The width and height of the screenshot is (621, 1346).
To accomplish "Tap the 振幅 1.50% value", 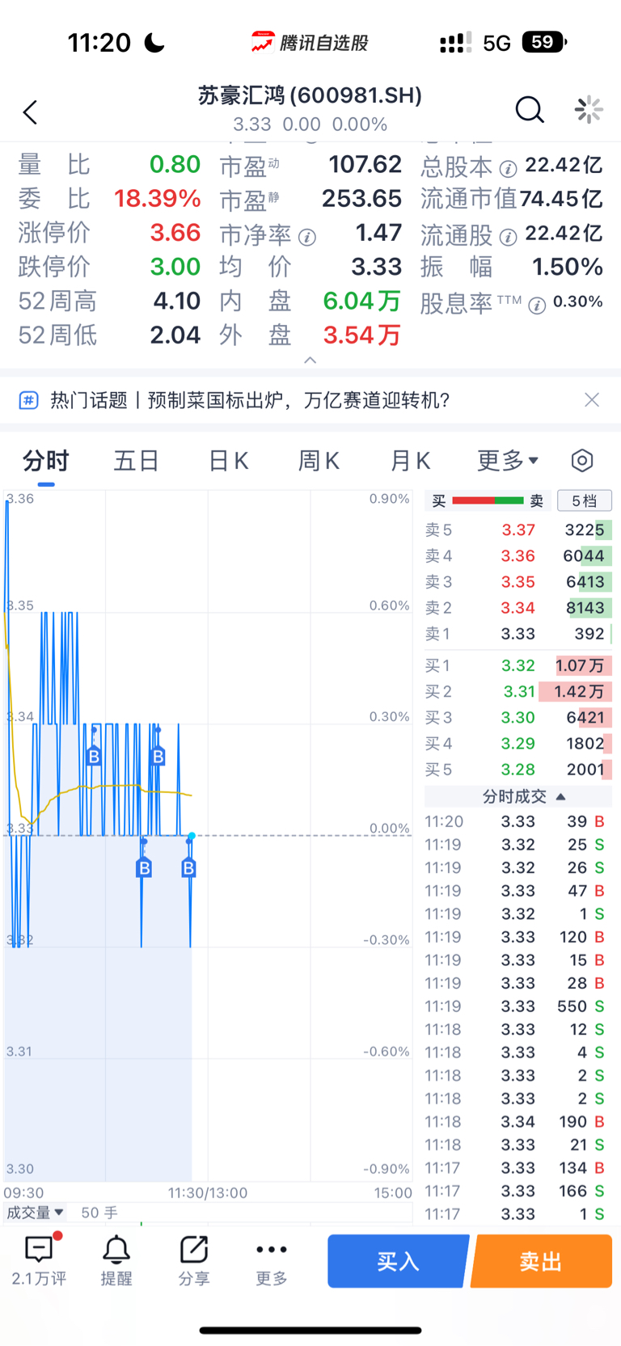I will (x=568, y=267).
